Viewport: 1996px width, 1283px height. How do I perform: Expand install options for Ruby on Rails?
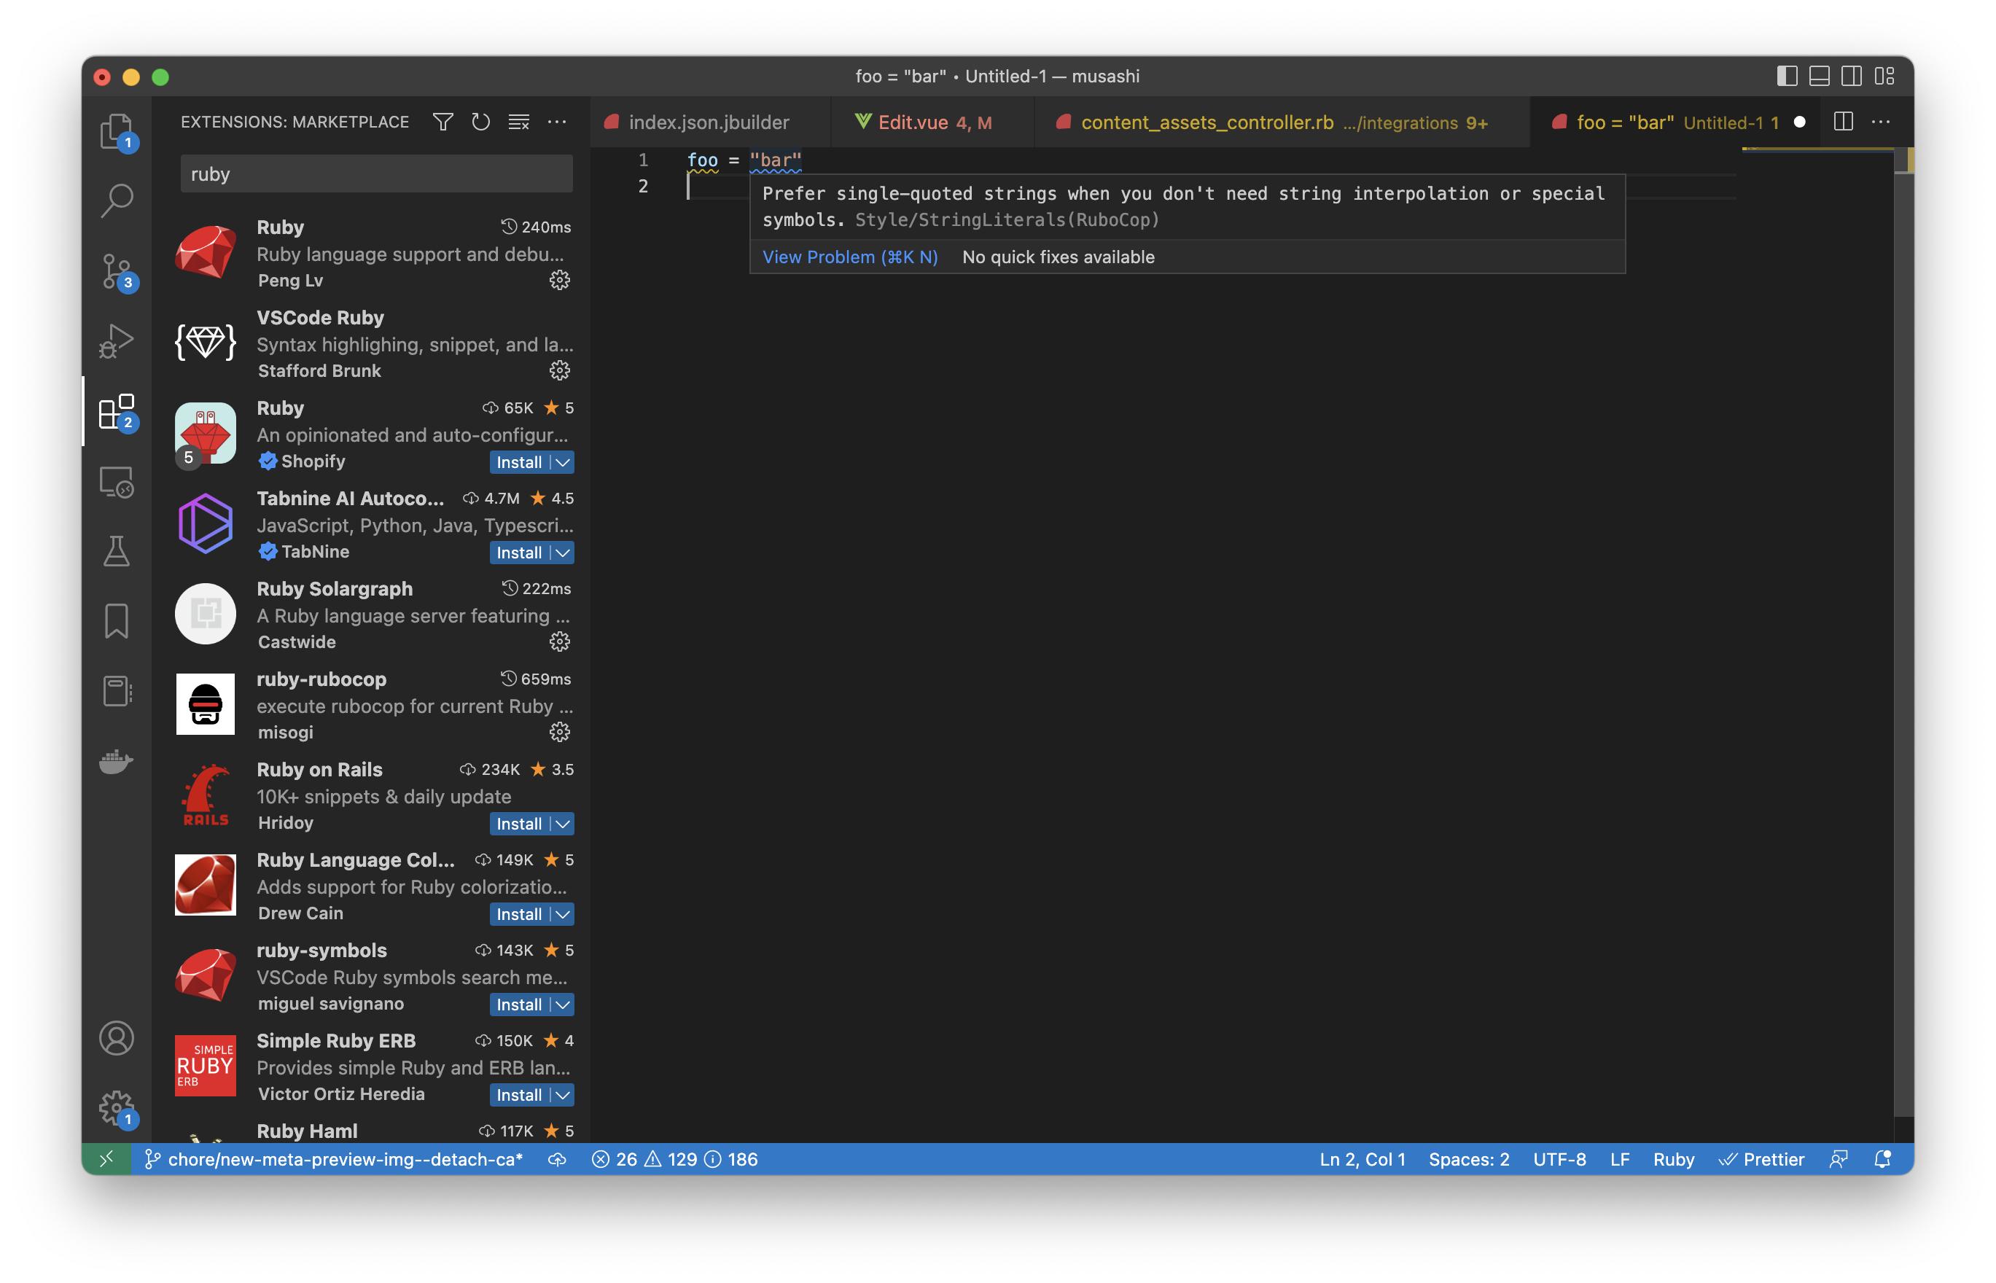(563, 824)
